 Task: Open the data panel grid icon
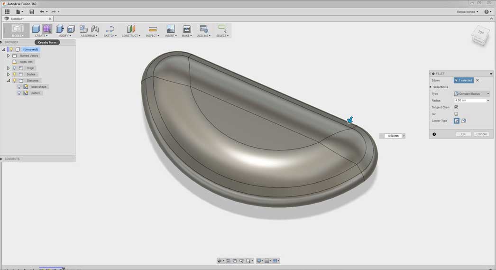tap(7, 12)
